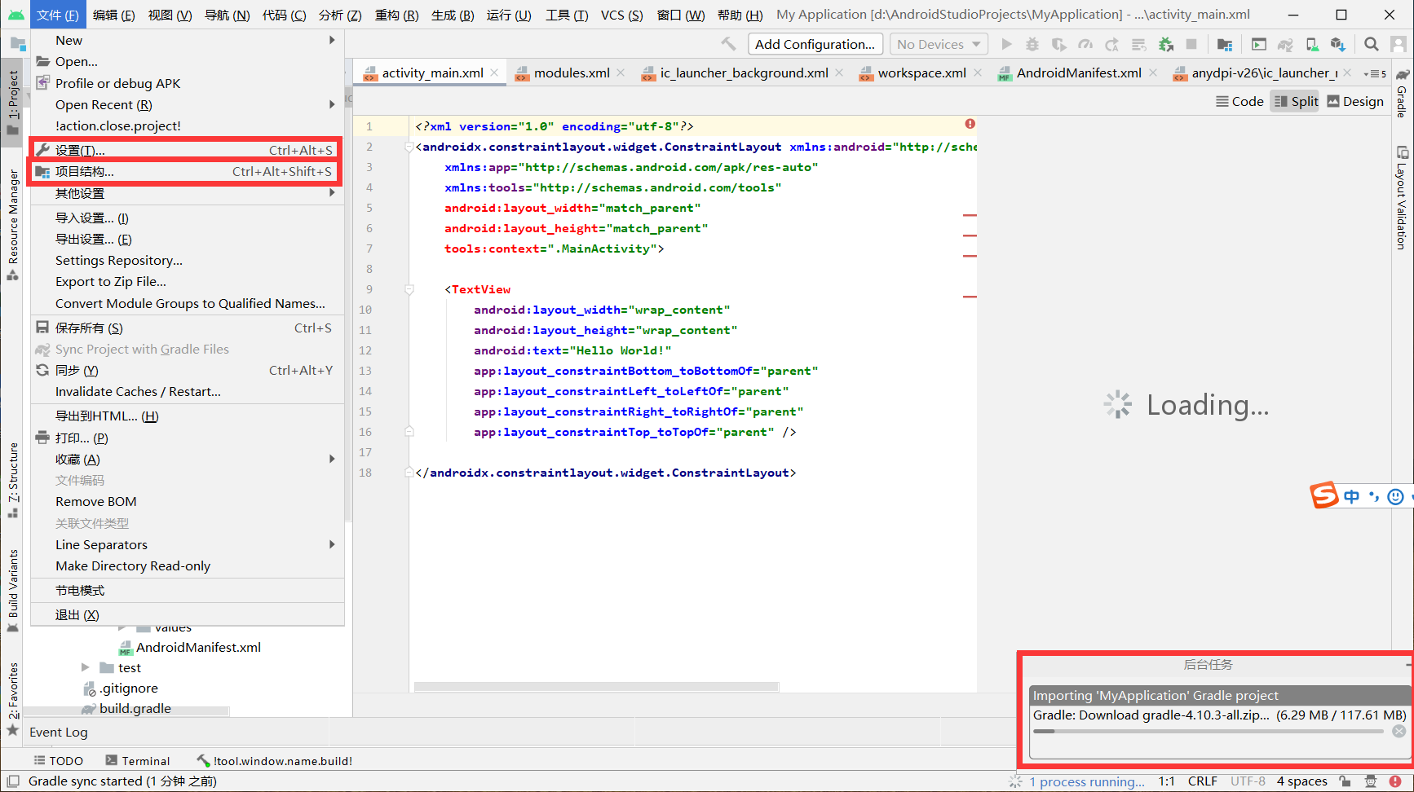Click the Search Everywhere magnifier icon

[1371, 44]
